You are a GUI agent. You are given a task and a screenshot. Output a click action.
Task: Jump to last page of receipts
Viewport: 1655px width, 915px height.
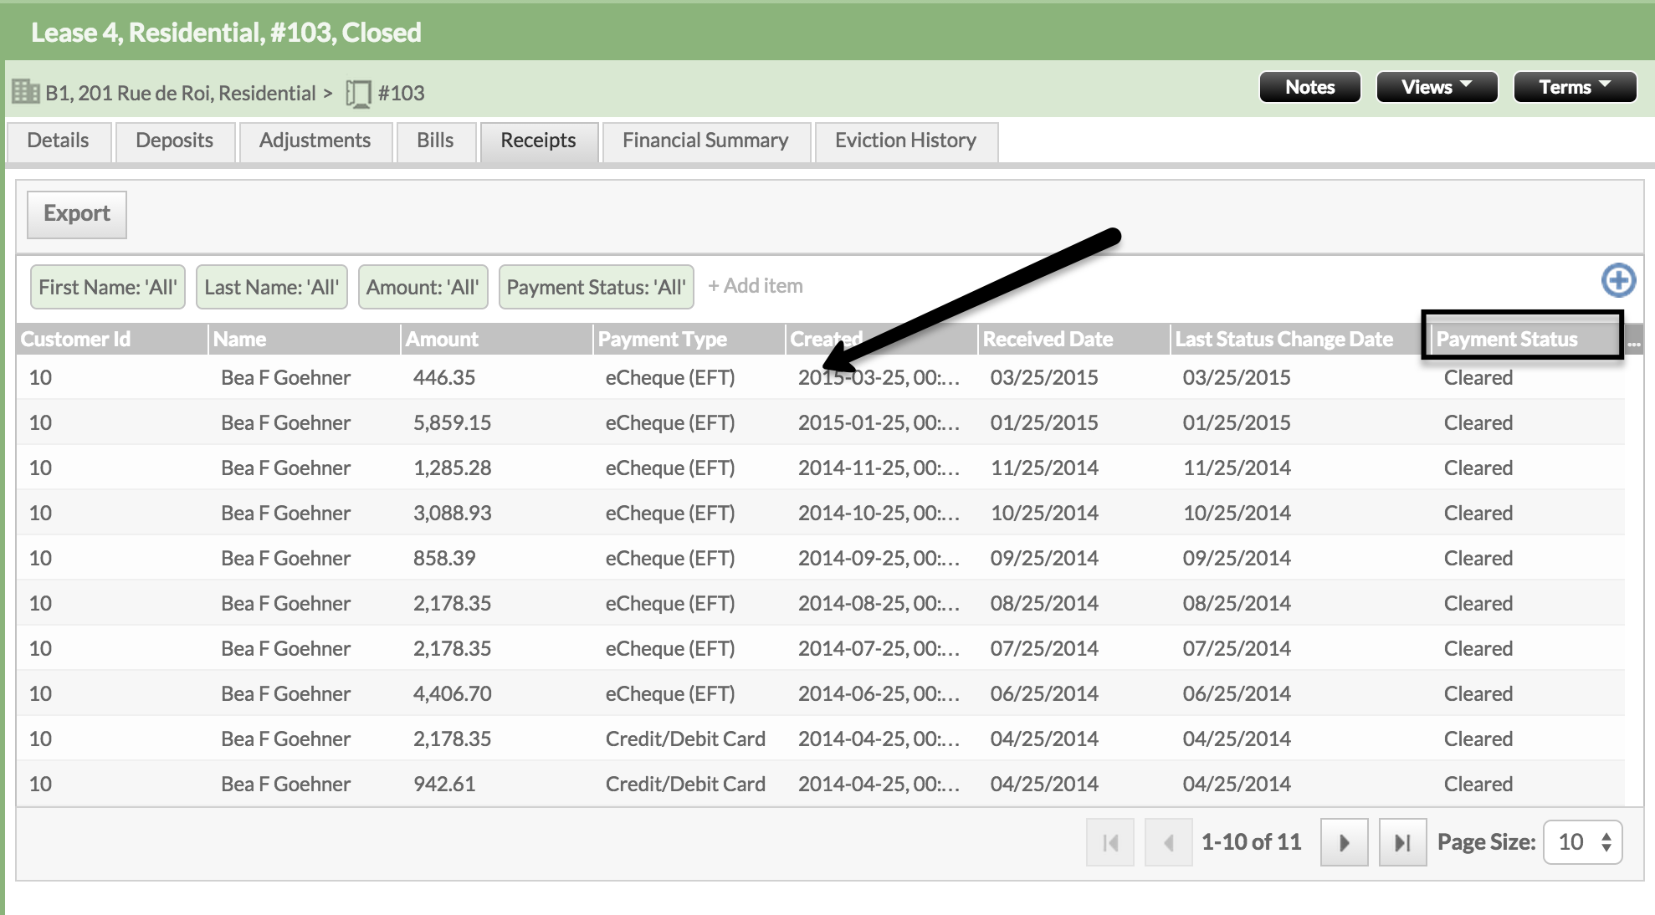[1402, 842]
